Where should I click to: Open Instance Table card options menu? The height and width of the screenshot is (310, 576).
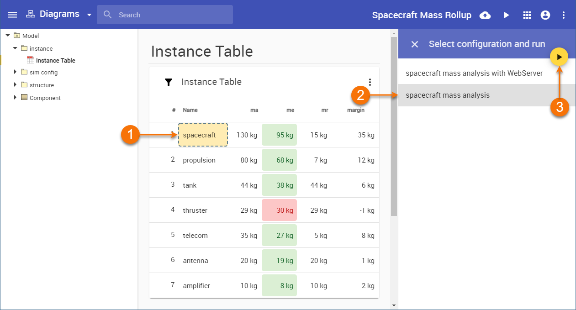pos(370,82)
